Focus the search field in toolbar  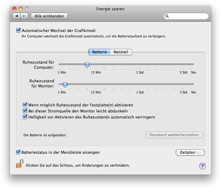pyautogui.click(x=186, y=16)
